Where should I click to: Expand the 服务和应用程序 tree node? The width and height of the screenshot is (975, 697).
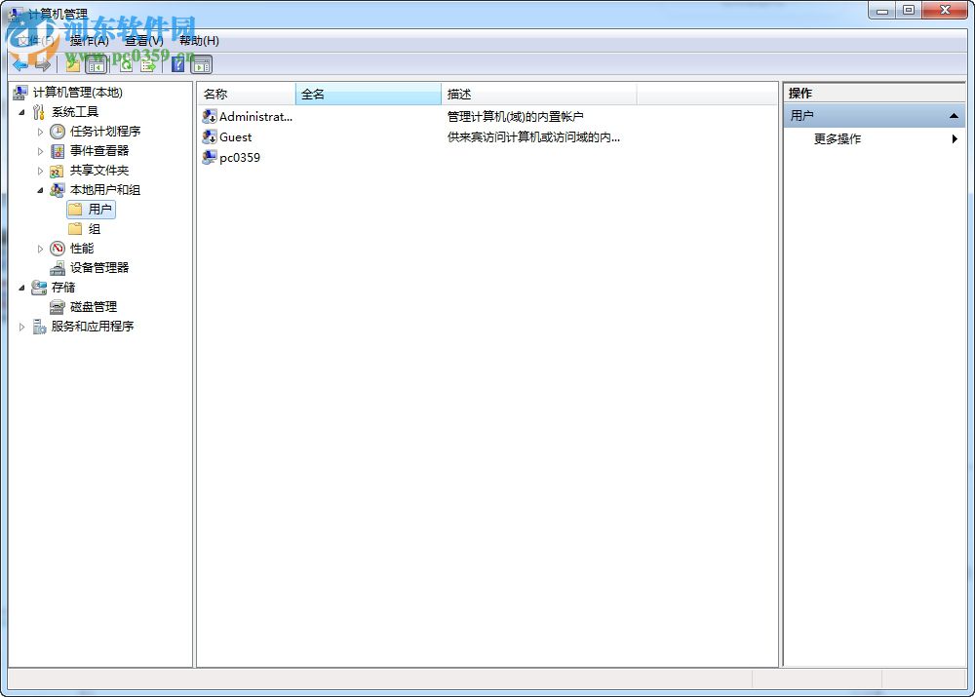(22, 326)
